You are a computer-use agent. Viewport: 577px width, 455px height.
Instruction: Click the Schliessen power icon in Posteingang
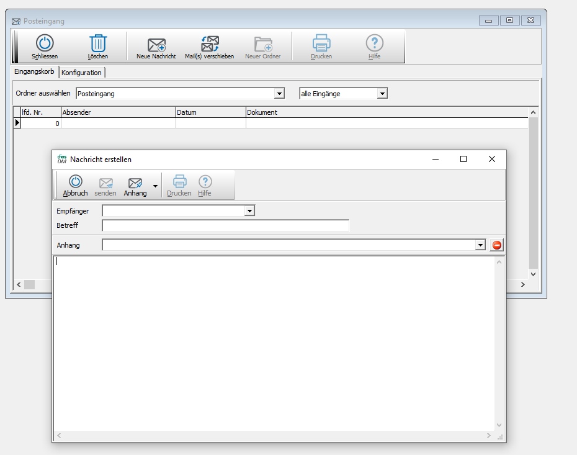point(45,43)
